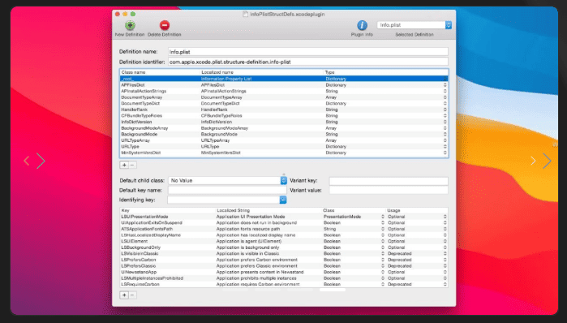The width and height of the screenshot is (567, 323).
Task: Remove class with the upper minus button
Action: tap(132, 165)
